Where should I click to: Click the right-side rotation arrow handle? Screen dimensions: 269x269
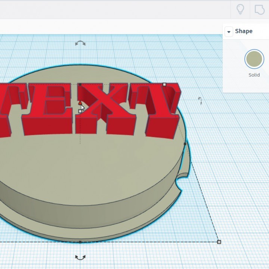pyautogui.click(x=200, y=101)
